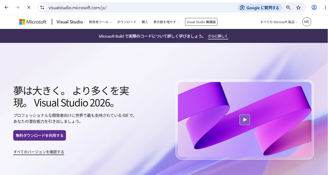Viewport: 328px width, 175px height.
Task: Click the Visual Studio 無償版 button
Action: pyautogui.click(x=201, y=22)
